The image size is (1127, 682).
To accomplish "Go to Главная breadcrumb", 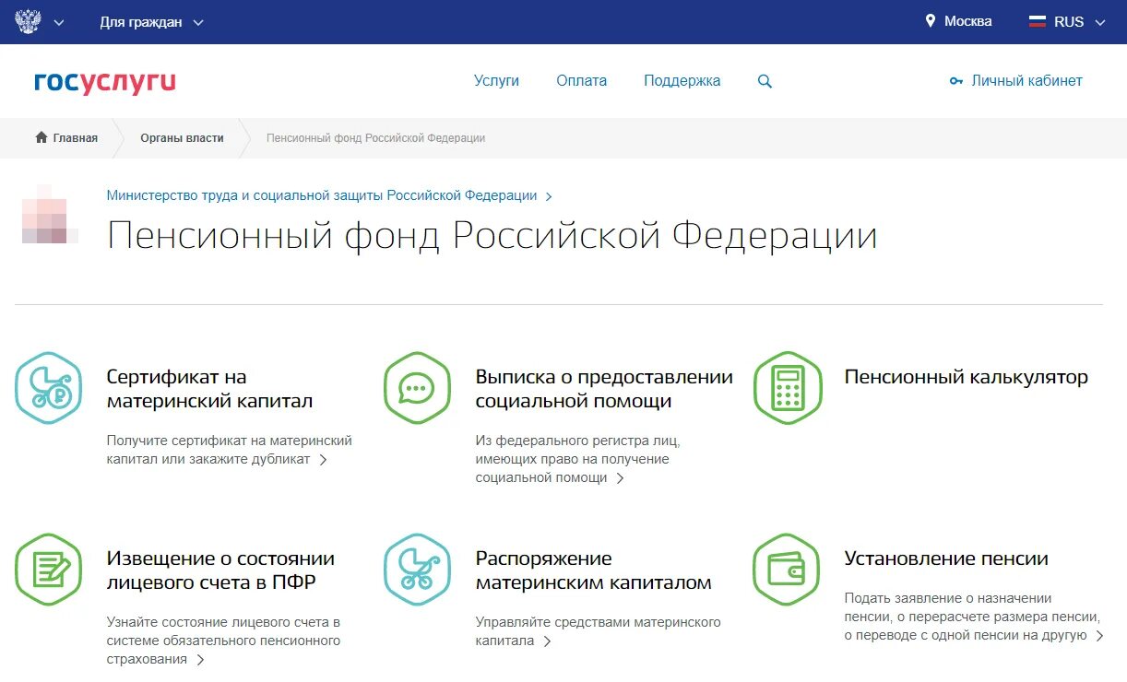I will (75, 138).
